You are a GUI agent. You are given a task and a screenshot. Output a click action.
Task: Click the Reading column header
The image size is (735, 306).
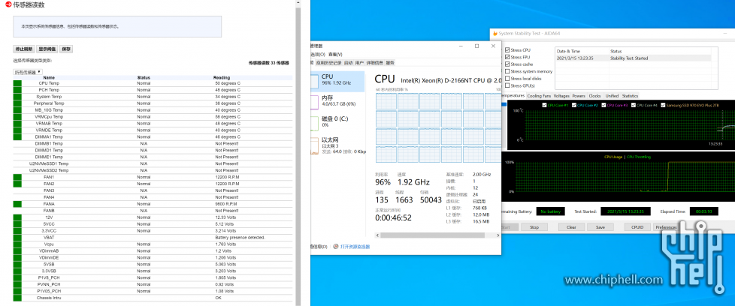pyautogui.click(x=222, y=78)
